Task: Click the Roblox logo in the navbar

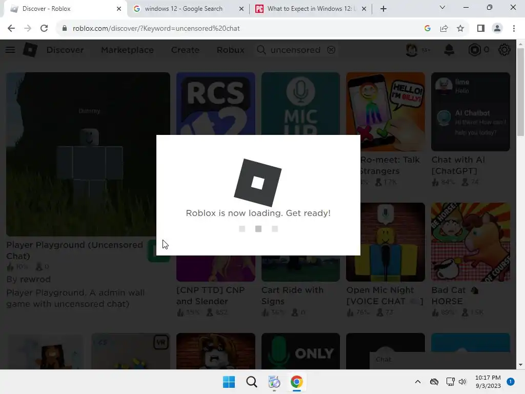Action: (x=30, y=50)
